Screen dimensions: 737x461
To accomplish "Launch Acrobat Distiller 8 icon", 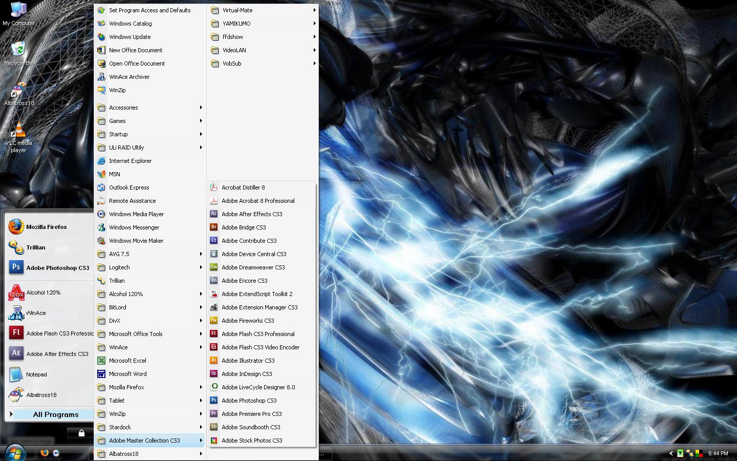I will [x=214, y=187].
